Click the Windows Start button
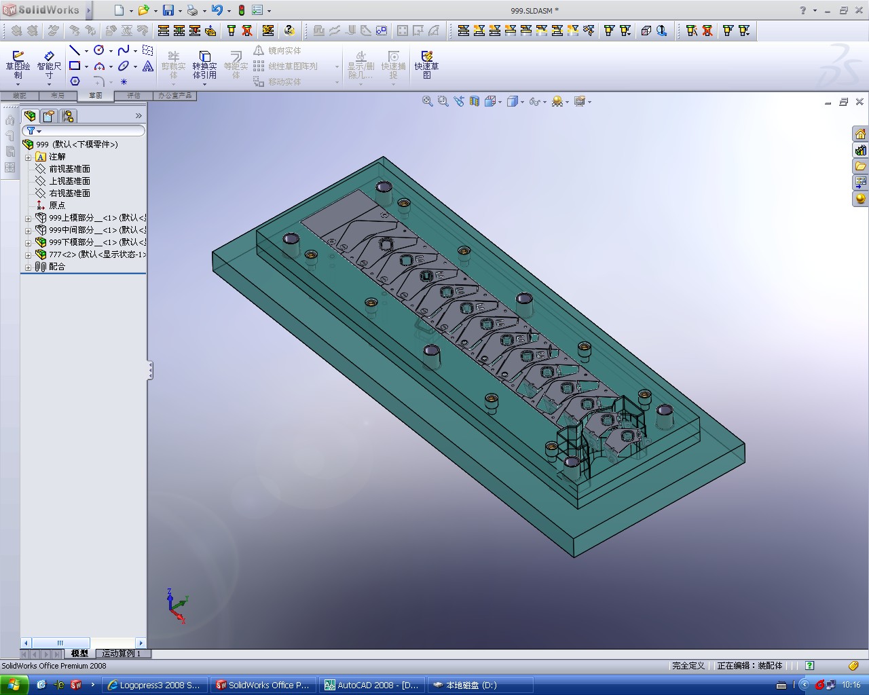The width and height of the screenshot is (869, 695). click(x=14, y=685)
